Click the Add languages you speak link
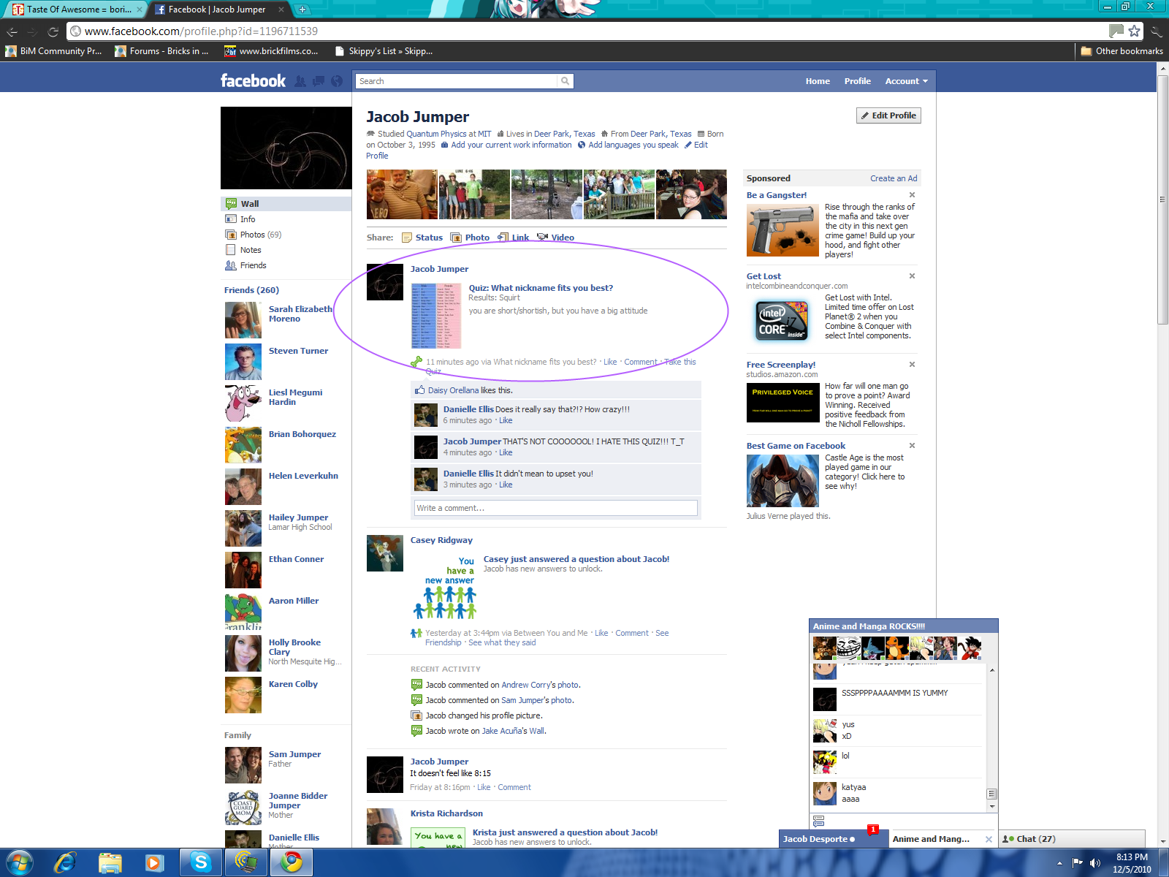This screenshot has height=877, width=1169. pyautogui.click(x=633, y=145)
